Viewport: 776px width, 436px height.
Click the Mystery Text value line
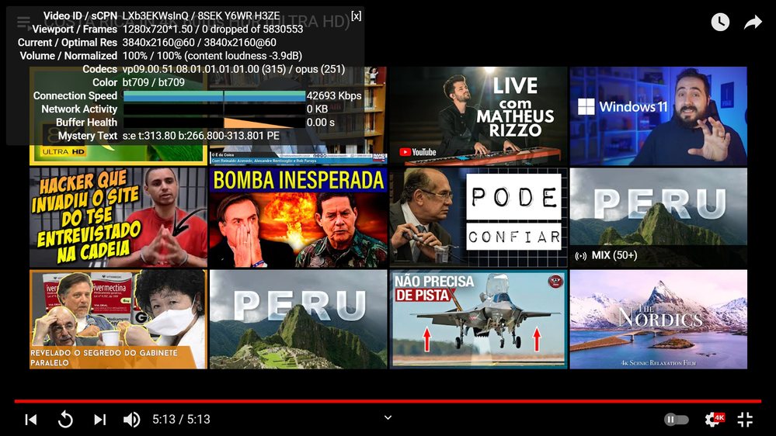click(x=201, y=136)
